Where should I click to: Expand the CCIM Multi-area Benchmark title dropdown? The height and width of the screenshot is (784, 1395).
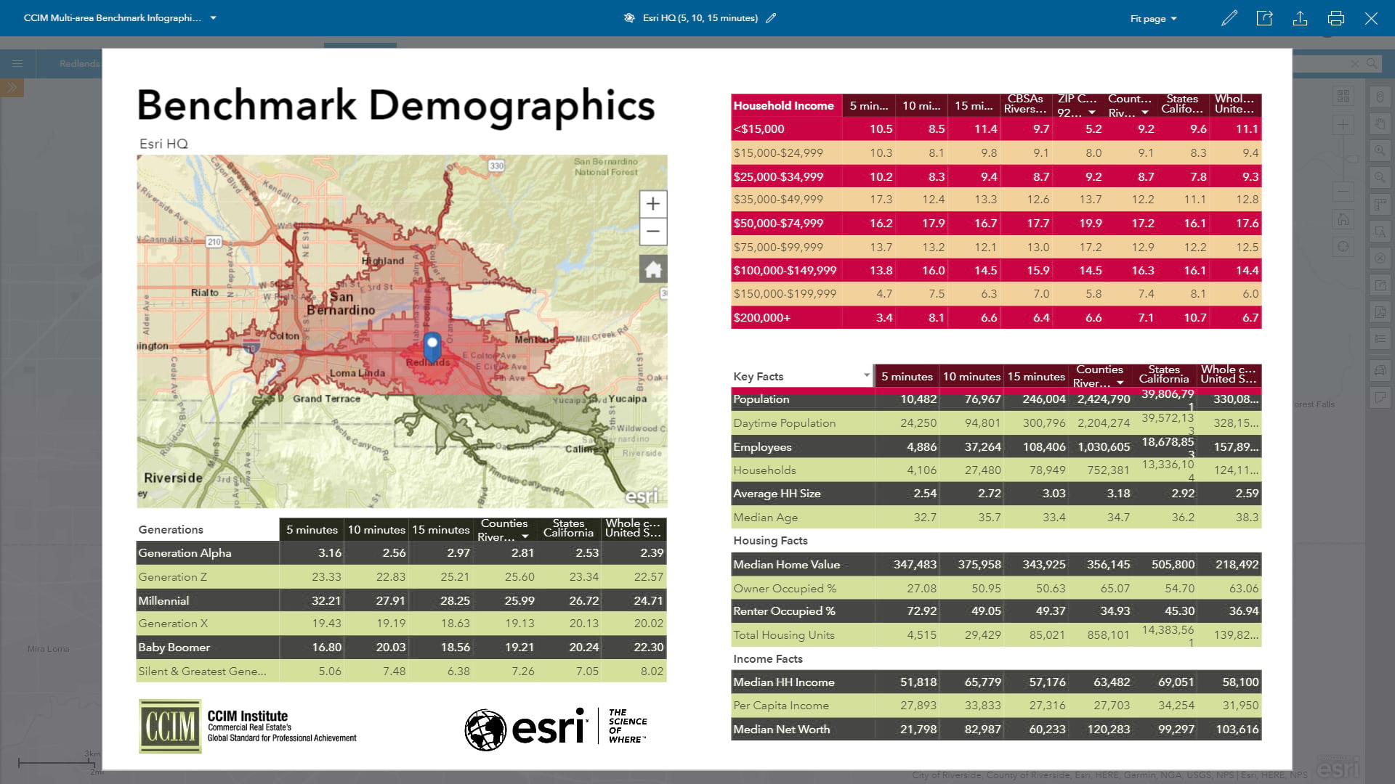tap(211, 17)
